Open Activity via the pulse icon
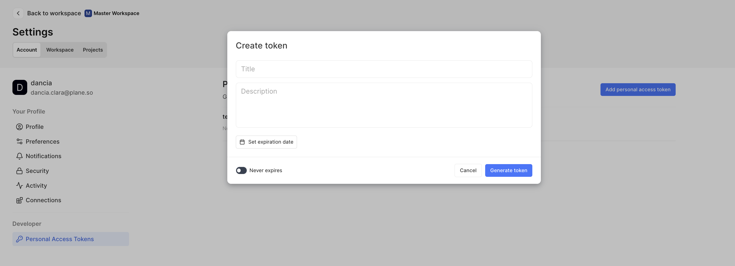Viewport: 735px width, 266px height. (19, 185)
